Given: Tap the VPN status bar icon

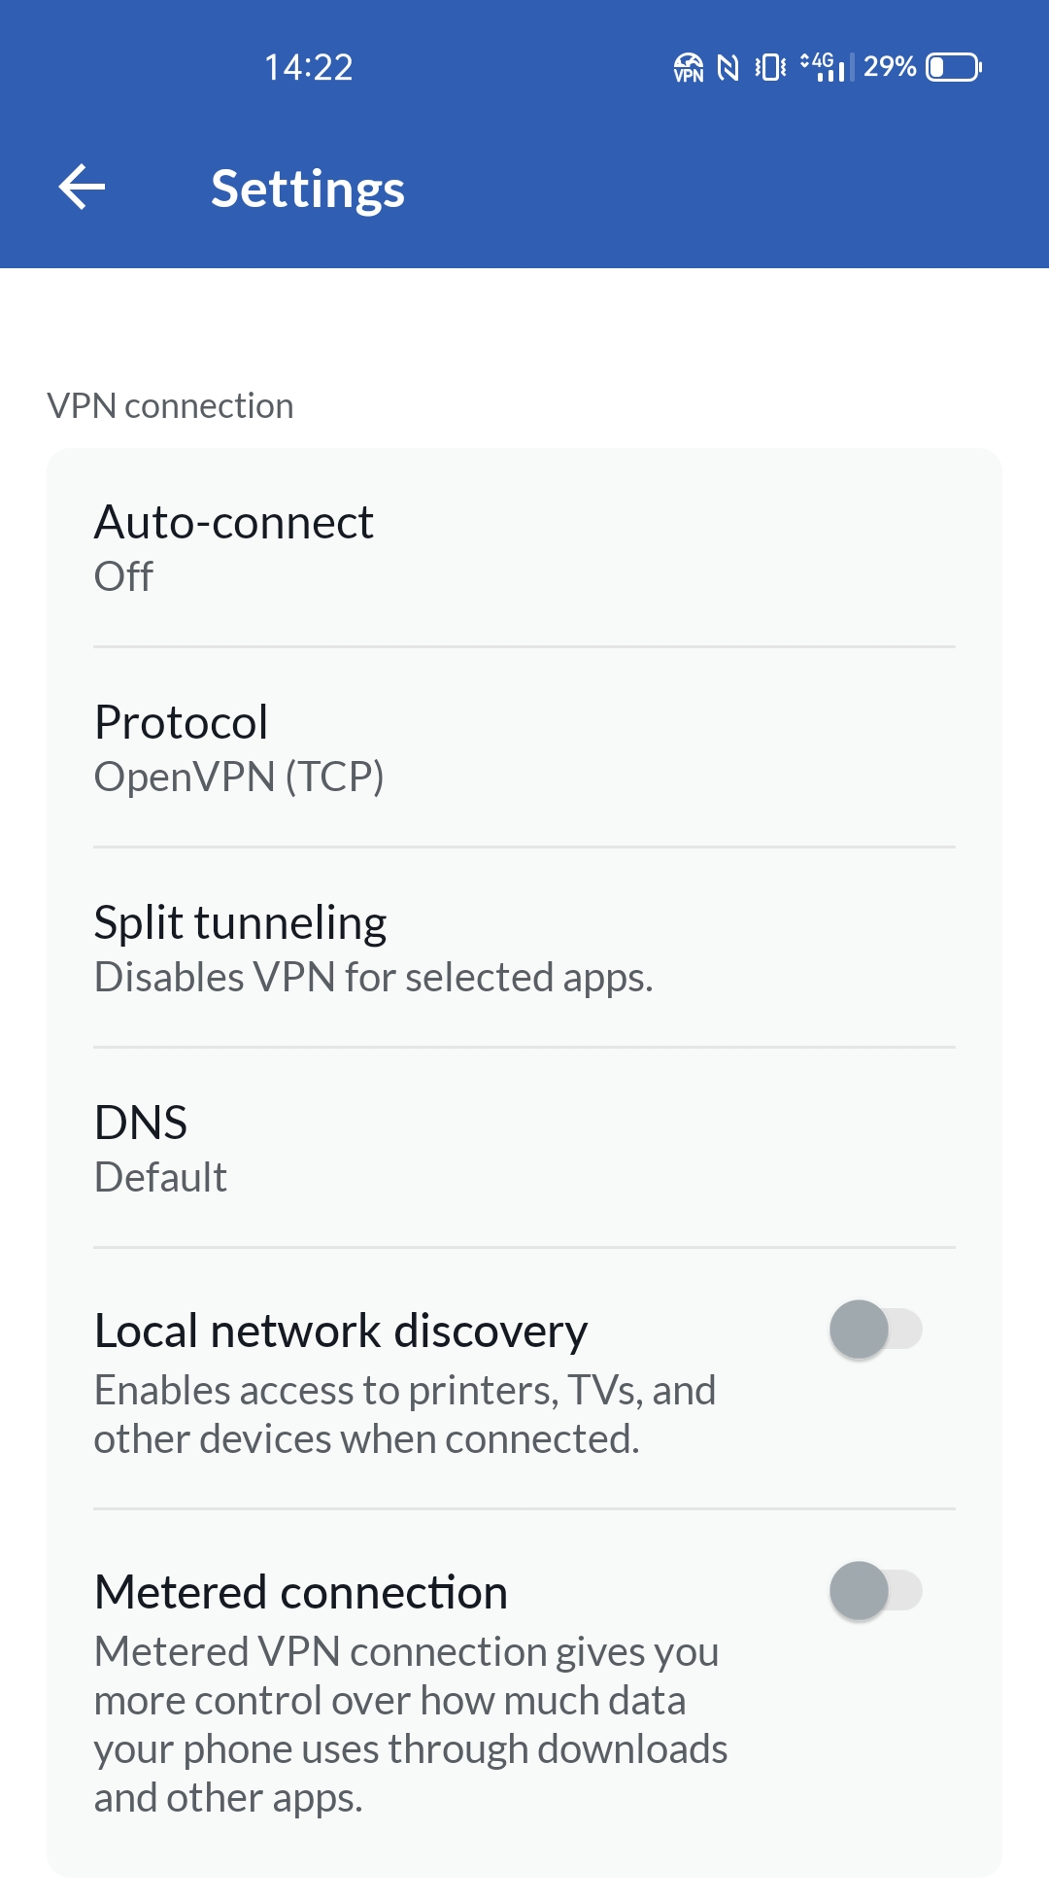Looking at the screenshot, I should (x=689, y=67).
